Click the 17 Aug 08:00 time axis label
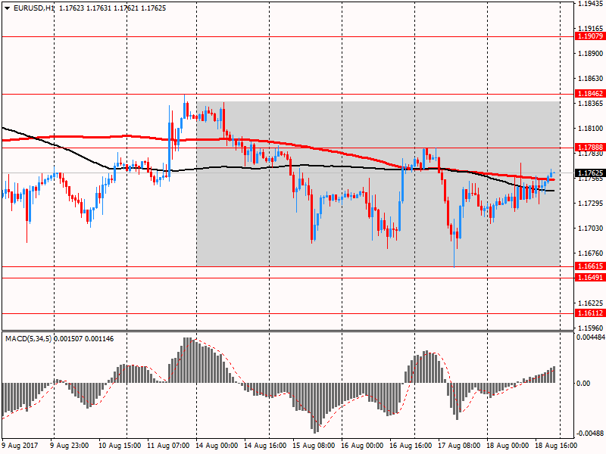606x454 pixels. [459, 446]
